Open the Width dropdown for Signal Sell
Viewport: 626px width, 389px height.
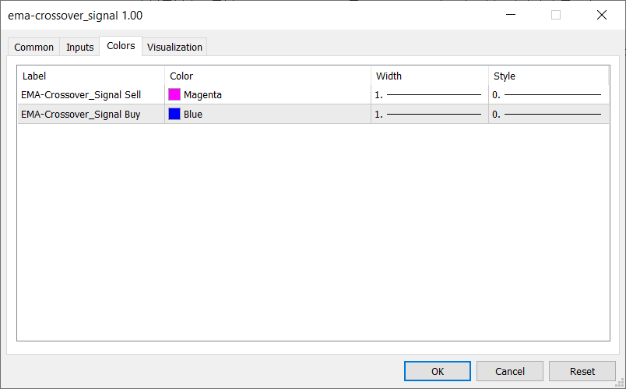pos(429,94)
